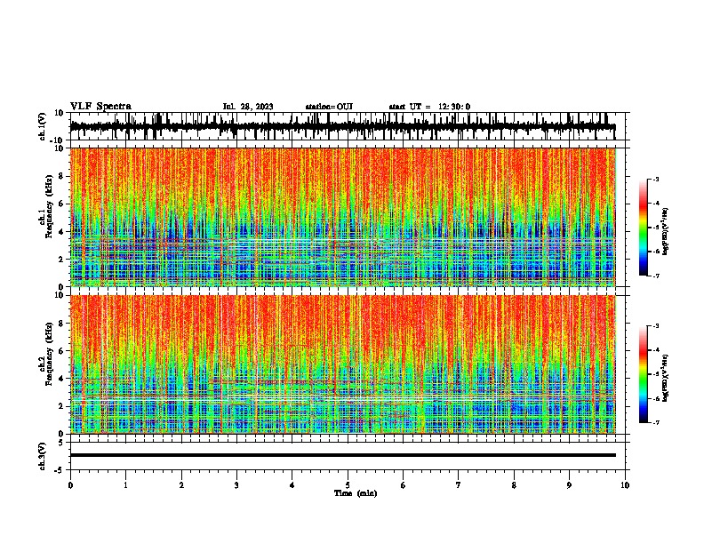Click the ch.1 frequency axis tick "6"
Image resolution: width=704 pixels, height=544 pixels.
coord(62,204)
